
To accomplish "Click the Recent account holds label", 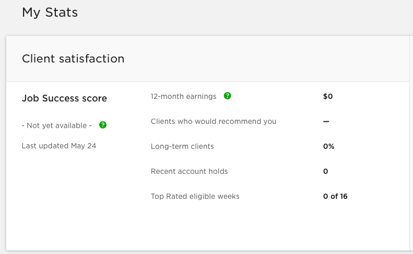I will (x=189, y=171).
